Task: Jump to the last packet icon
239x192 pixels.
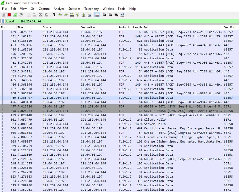Action: click(x=84, y=15)
